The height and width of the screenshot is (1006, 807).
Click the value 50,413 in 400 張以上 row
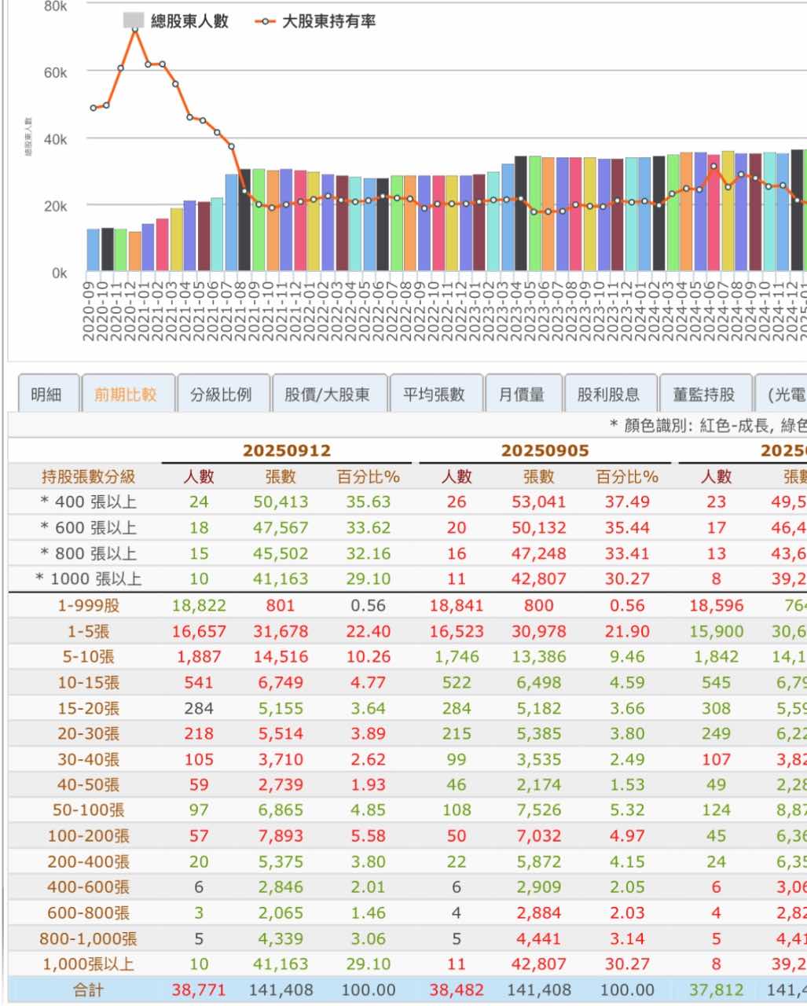click(281, 501)
